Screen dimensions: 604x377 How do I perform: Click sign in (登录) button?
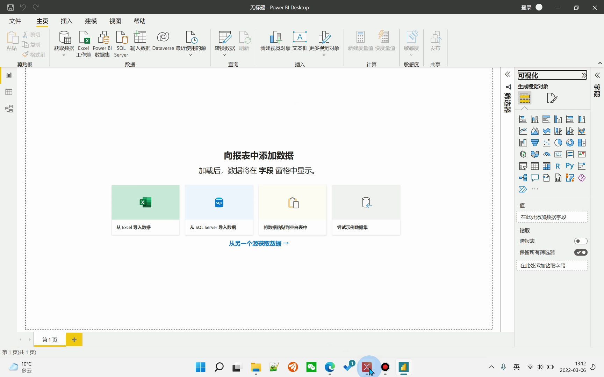[x=532, y=7]
